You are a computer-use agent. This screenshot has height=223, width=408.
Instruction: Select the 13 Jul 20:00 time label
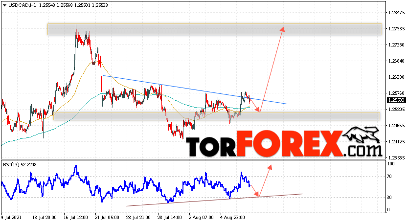tap(45, 218)
